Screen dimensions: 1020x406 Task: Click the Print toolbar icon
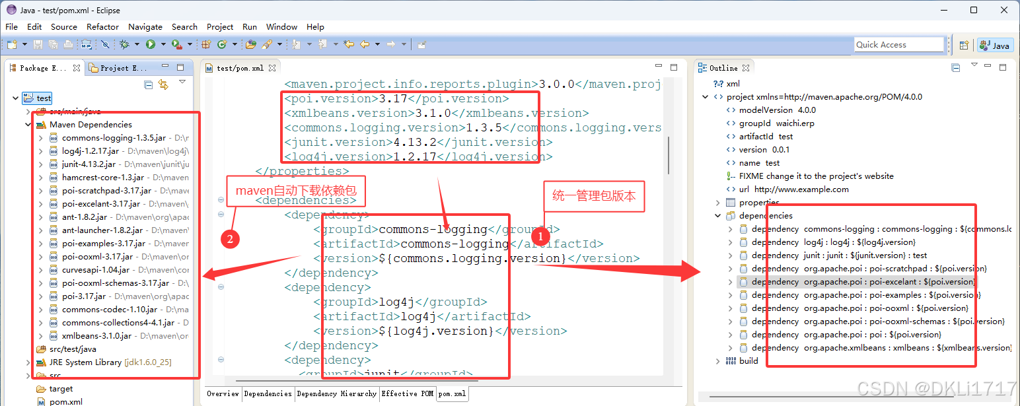(68, 44)
